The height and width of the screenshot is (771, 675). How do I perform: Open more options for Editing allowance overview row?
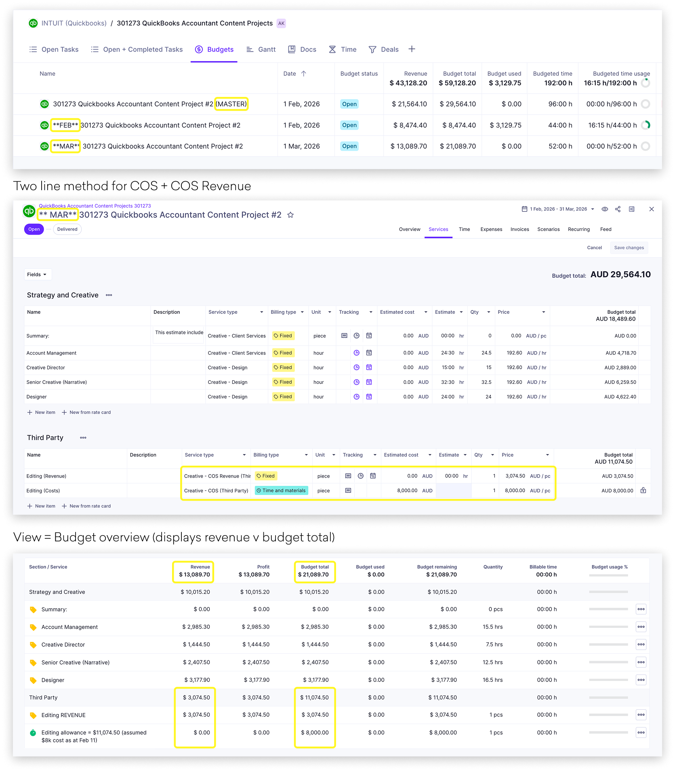click(641, 733)
